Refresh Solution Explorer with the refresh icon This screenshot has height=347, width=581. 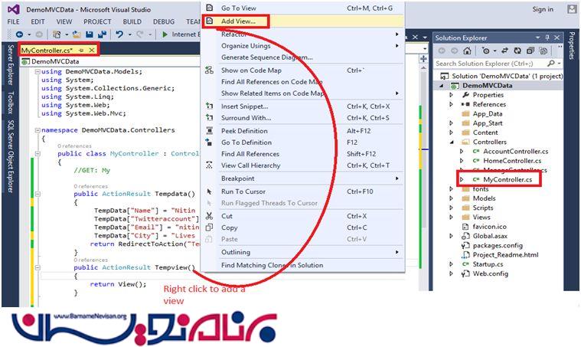(x=517, y=51)
